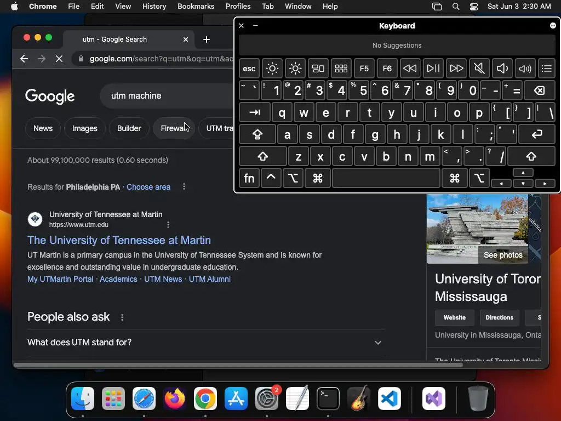Toggle the left option key
The height and width of the screenshot is (421, 561).
click(293, 178)
